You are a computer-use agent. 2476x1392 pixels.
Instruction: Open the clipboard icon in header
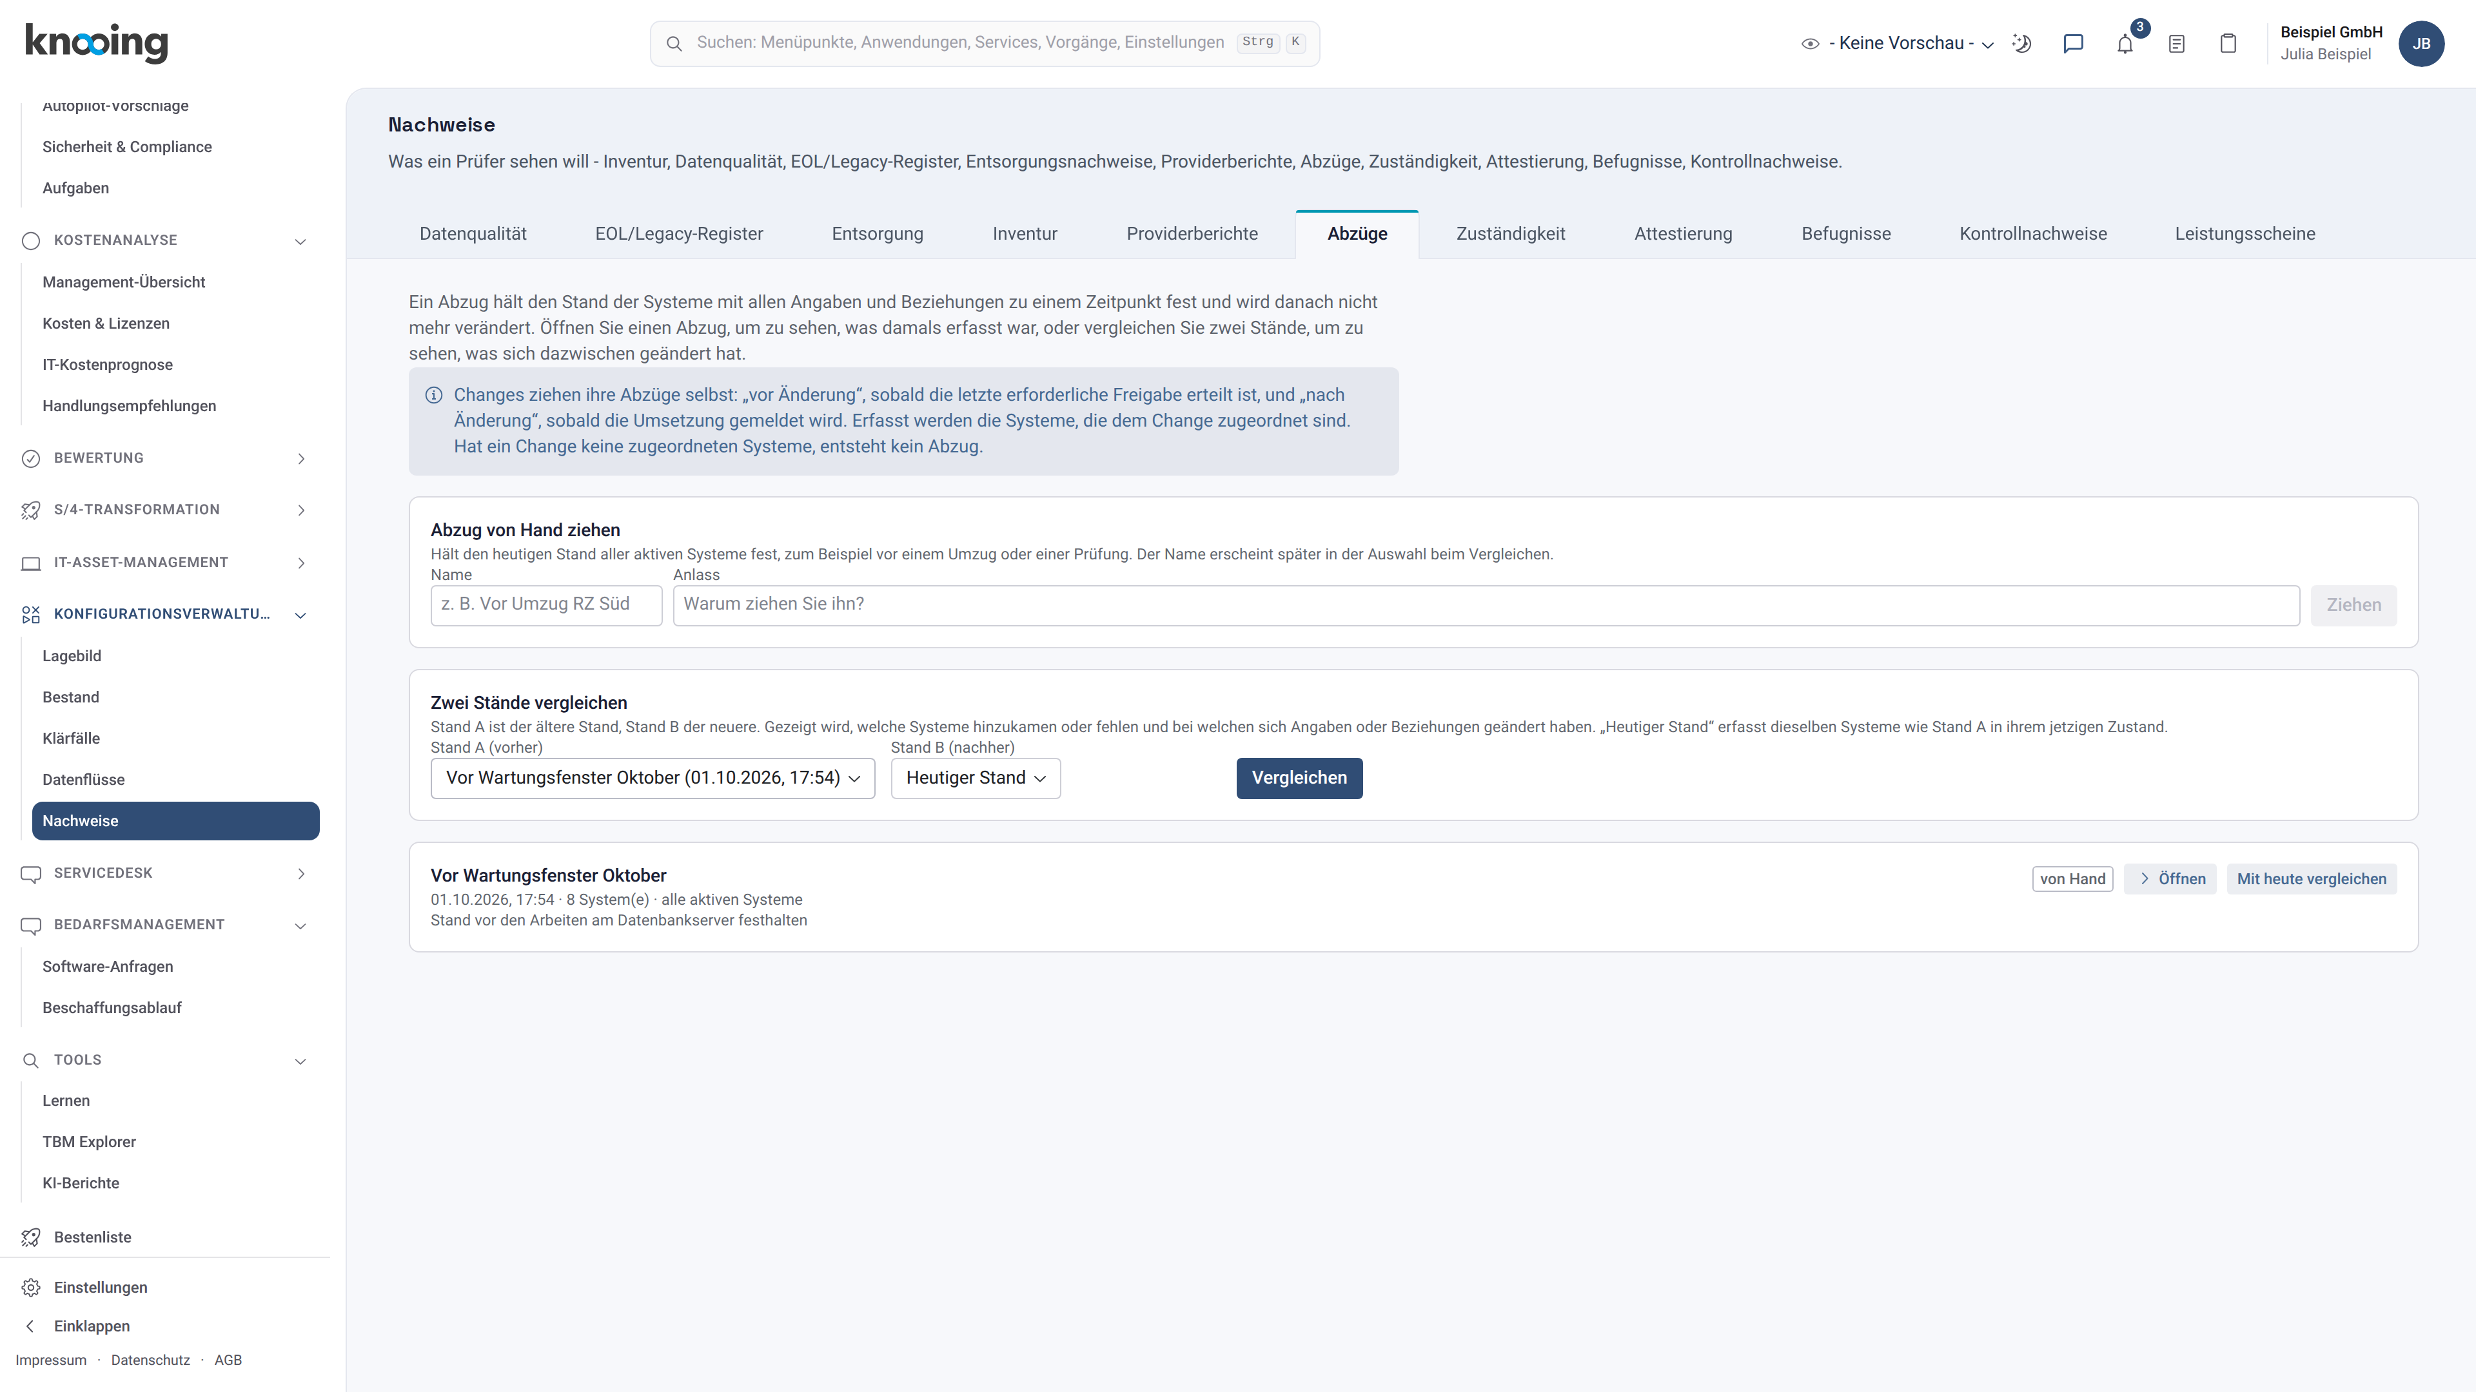click(x=2228, y=43)
